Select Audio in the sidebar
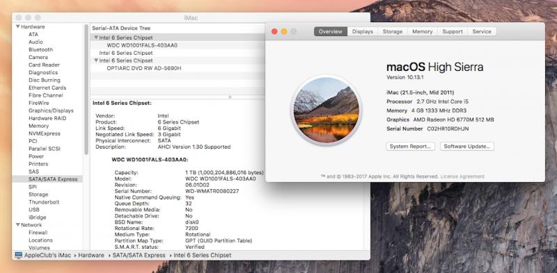This screenshot has width=557, height=273. coord(36,42)
